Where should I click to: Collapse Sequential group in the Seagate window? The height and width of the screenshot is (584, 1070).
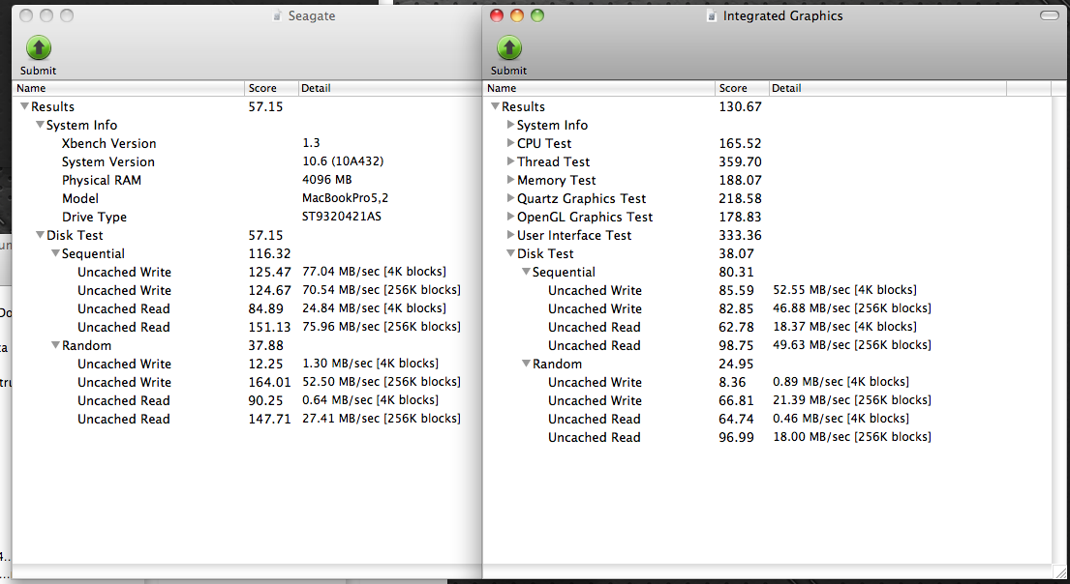tap(55, 253)
